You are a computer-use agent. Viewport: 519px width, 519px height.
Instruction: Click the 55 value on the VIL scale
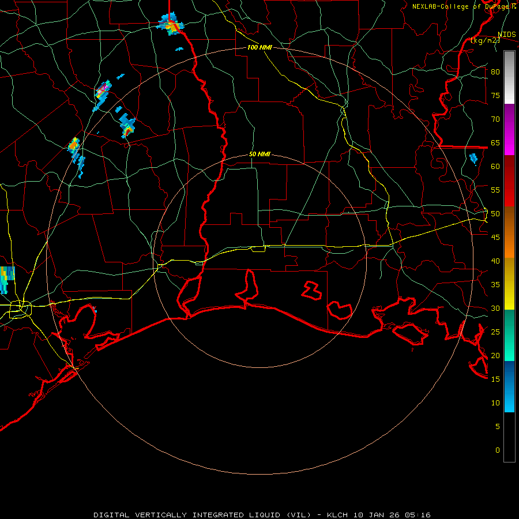(x=495, y=190)
